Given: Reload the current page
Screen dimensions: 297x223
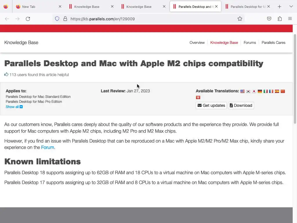Looking at the screenshot, I should pyautogui.click(x=28, y=19).
